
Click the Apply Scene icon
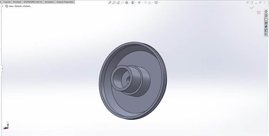(x=150, y=3)
